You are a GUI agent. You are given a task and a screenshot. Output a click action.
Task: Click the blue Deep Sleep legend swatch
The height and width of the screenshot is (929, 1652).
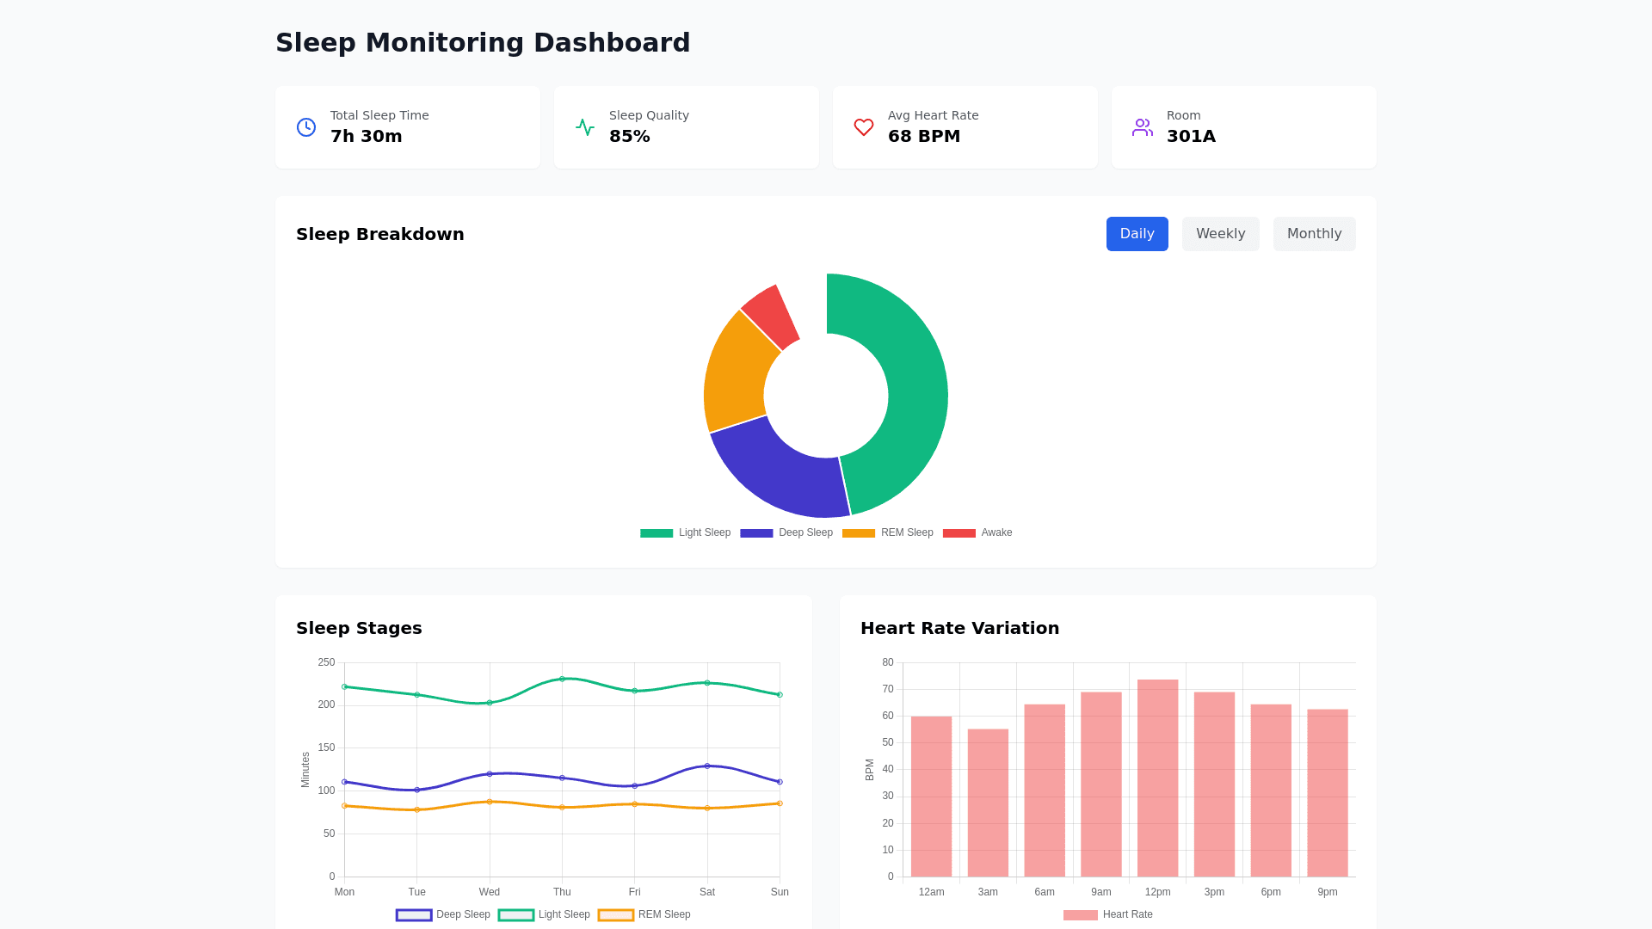point(755,532)
